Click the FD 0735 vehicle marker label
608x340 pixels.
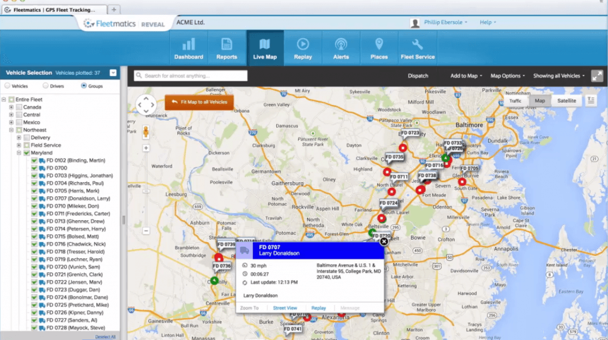[x=394, y=157]
